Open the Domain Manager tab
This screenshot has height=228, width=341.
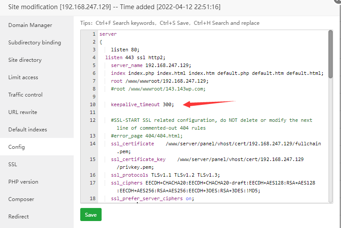click(30, 25)
